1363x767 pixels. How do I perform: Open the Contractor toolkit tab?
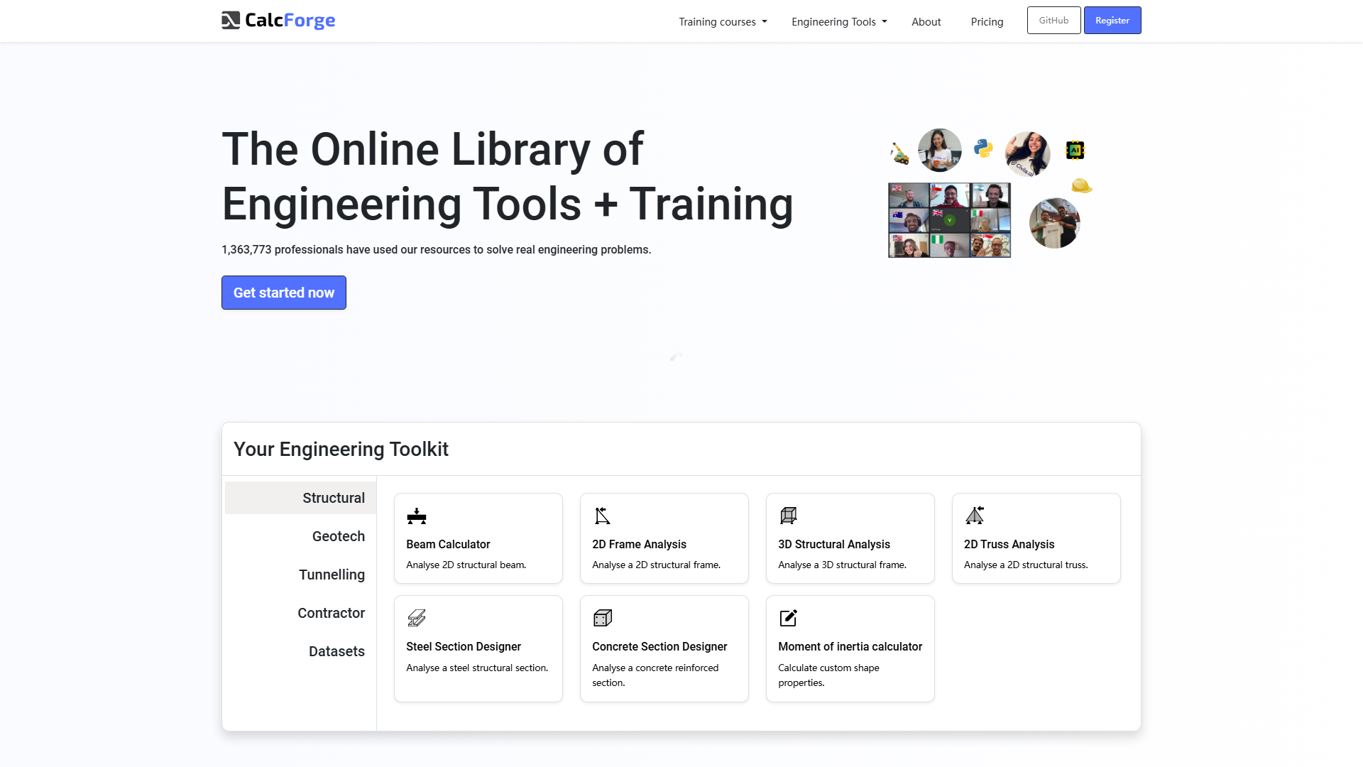331,613
